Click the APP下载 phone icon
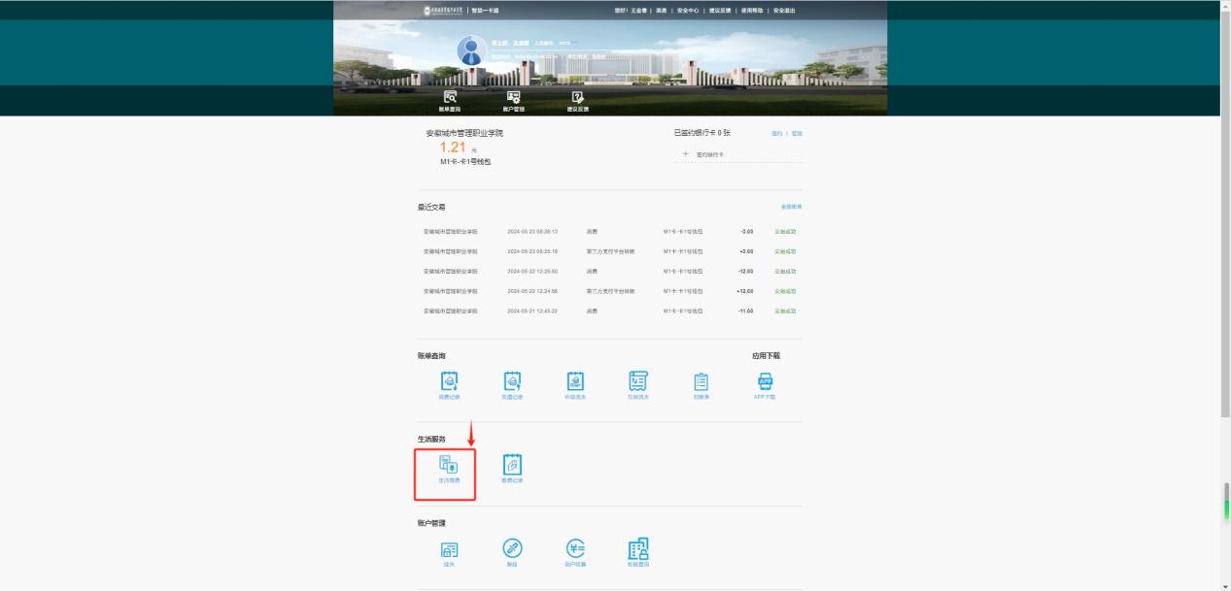The image size is (1231, 591). tap(765, 384)
